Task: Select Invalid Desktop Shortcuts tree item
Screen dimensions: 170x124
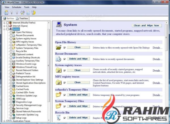Action: pos(28,57)
